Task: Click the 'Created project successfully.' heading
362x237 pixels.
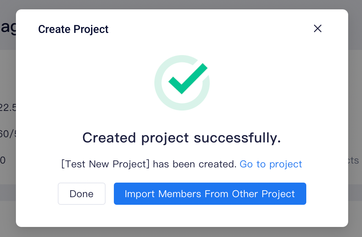Action: coord(182,138)
